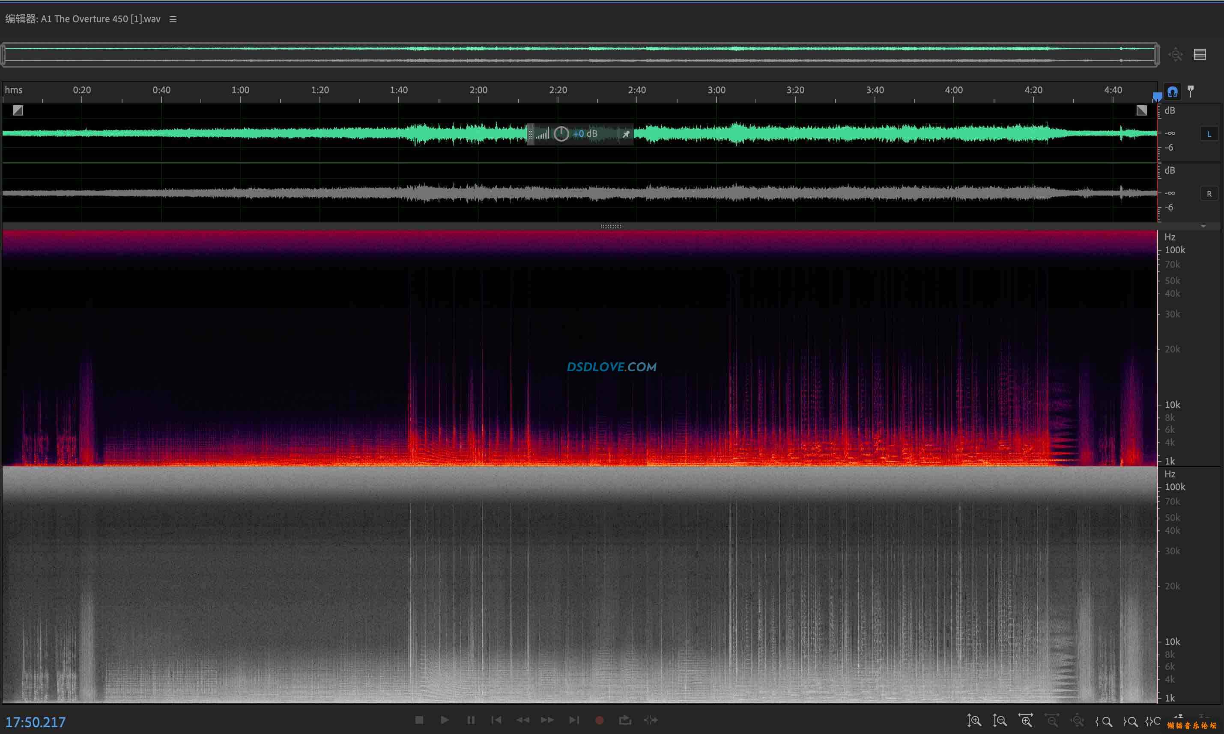Click the marker pin icon near timeline
The height and width of the screenshot is (734, 1224).
1191,92
